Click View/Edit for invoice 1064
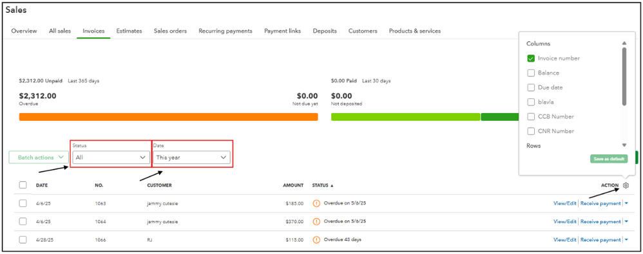This screenshot has height=254, width=643. 564,222
